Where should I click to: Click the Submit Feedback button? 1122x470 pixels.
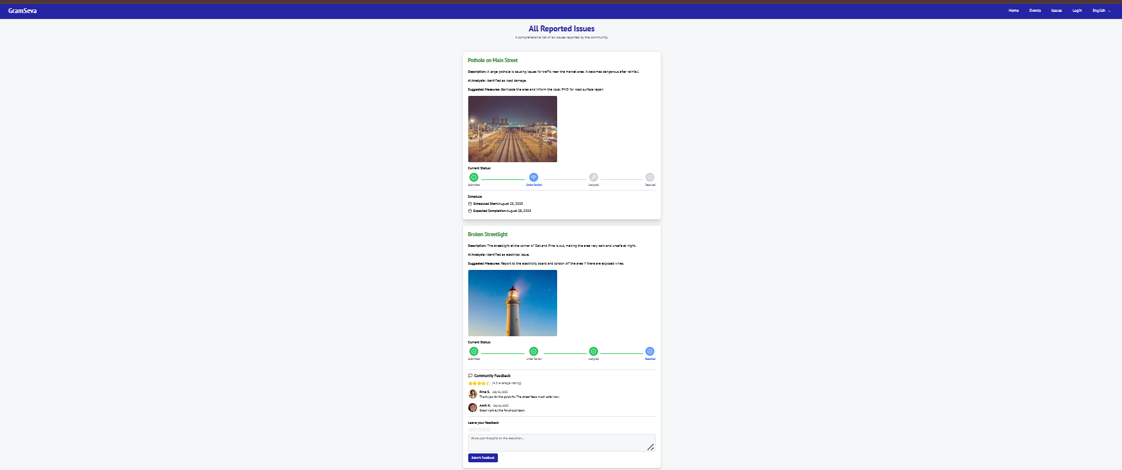(x=483, y=458)
